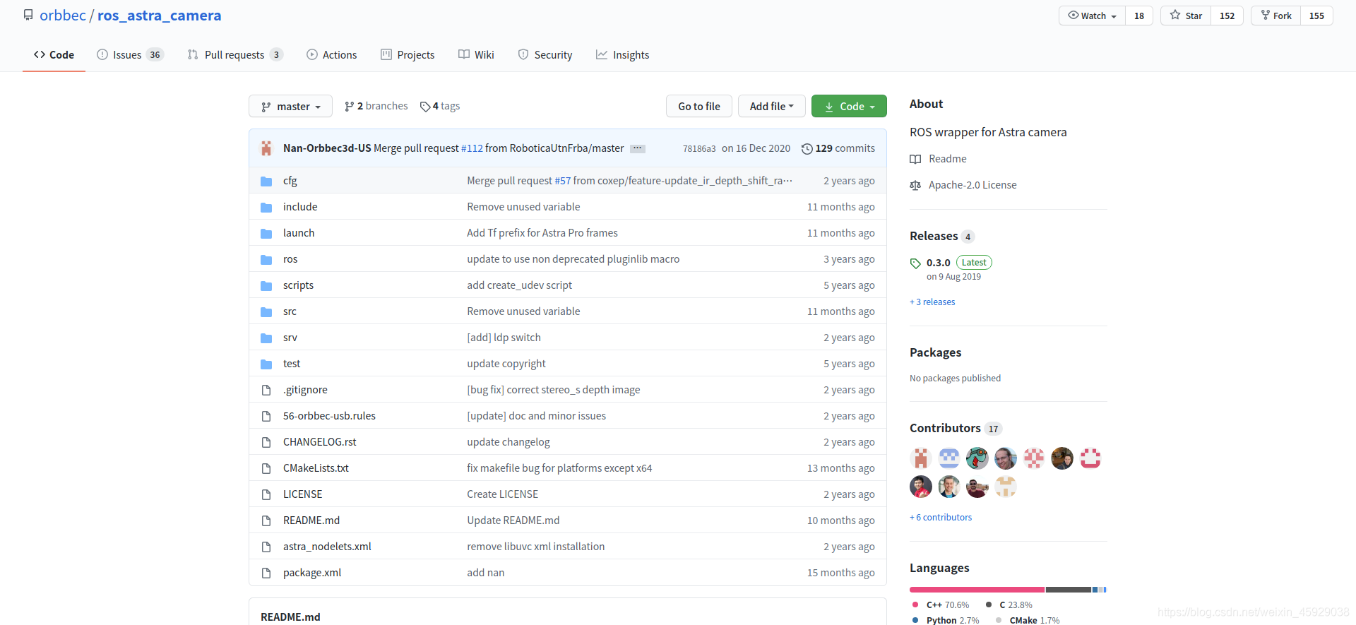Click the Insights graph icon
The width and height of the screenshot is (1356, 625).
(x=602, y=54)
